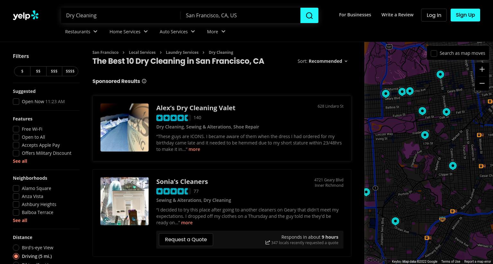Open Sort: Recommended dropdown

[x=323, y=61]
